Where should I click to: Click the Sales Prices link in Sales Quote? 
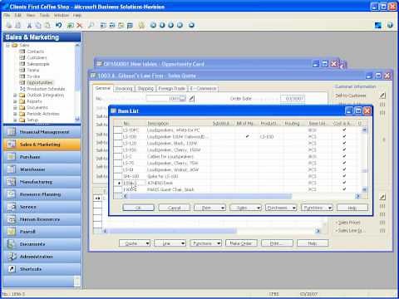(349, 223)
